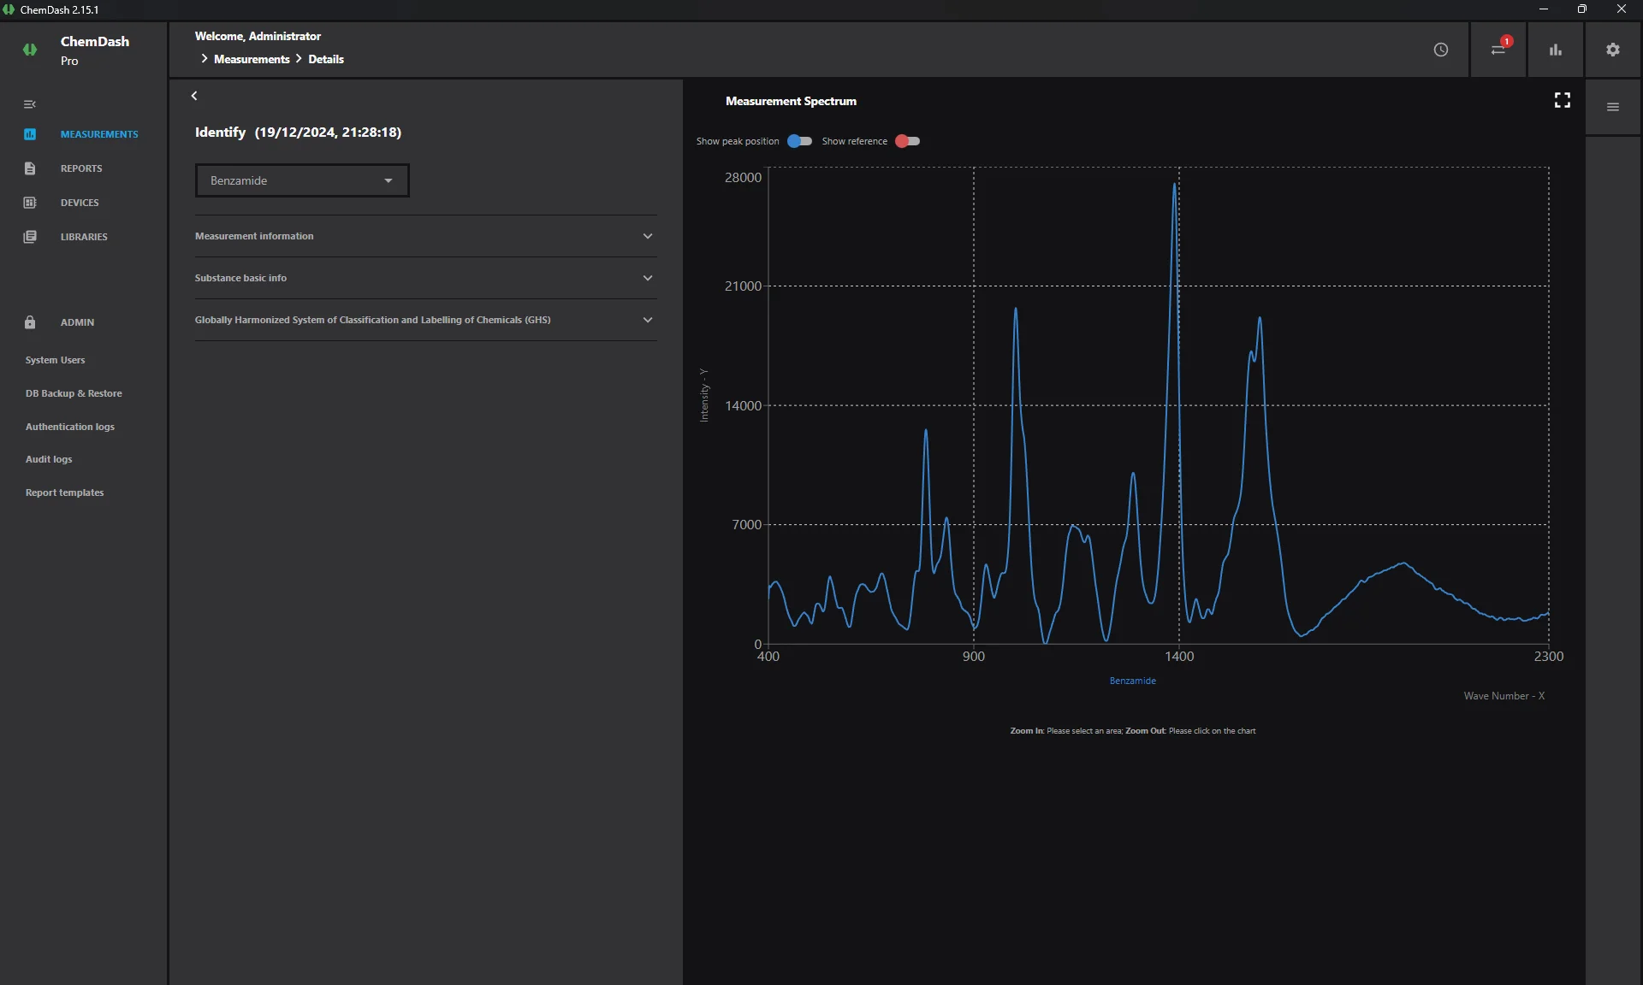Expand Substance basic info section
The image size is (1643, 985).
(425, 278)
